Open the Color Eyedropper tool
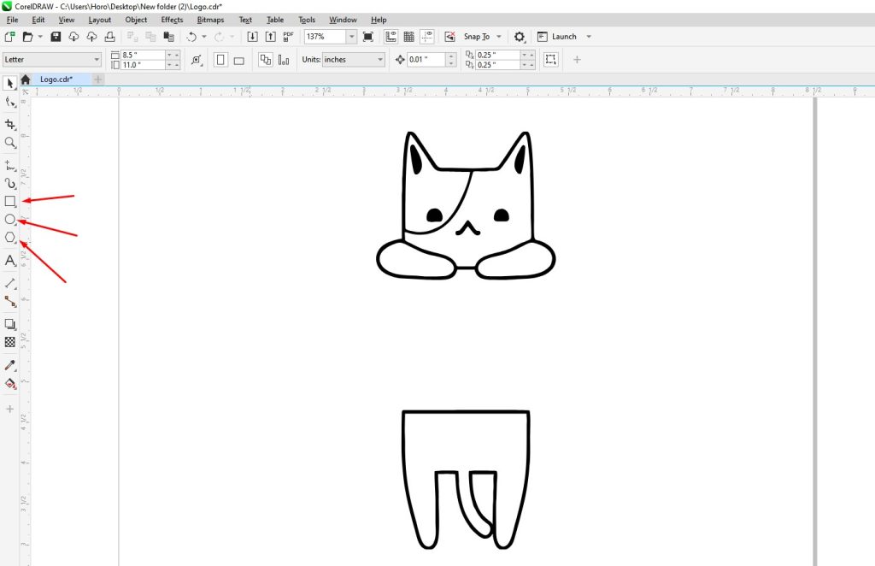 10,363
